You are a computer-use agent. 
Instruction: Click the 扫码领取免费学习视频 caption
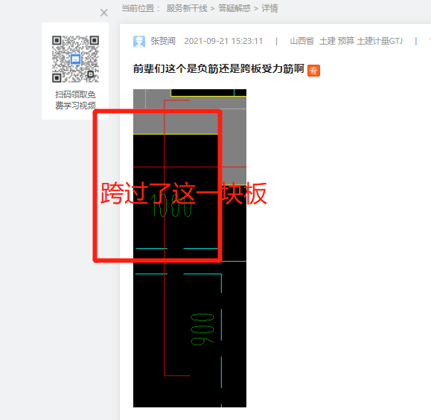tap(75, 100)
